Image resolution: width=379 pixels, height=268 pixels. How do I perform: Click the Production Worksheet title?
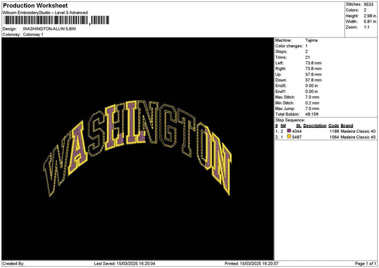click(35, 5)
